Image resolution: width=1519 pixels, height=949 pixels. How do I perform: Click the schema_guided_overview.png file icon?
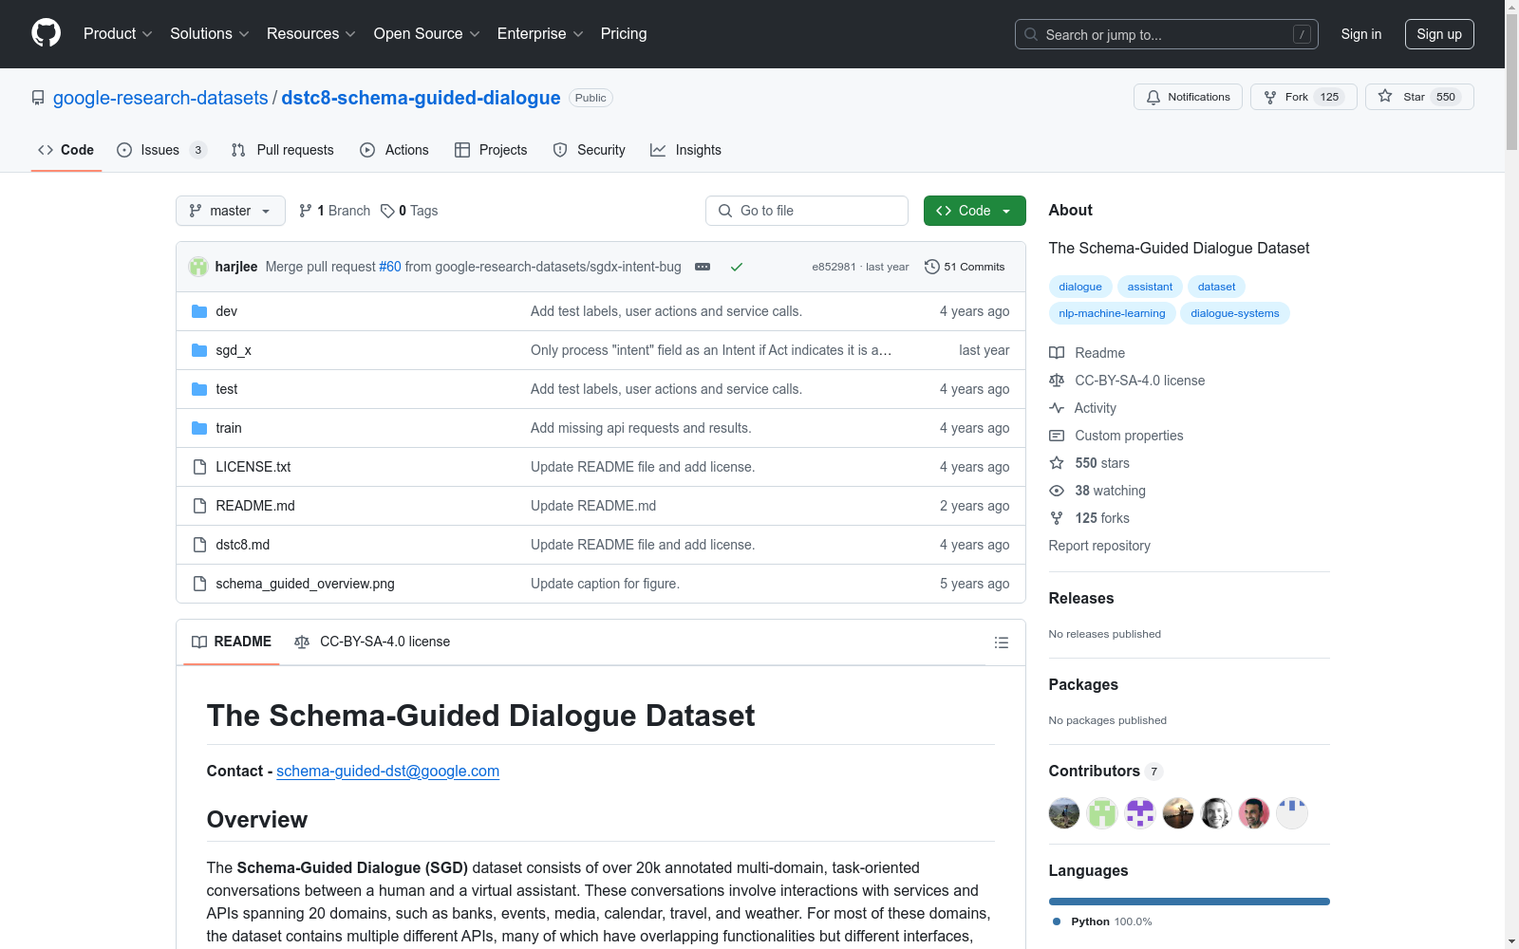(199, 584)
